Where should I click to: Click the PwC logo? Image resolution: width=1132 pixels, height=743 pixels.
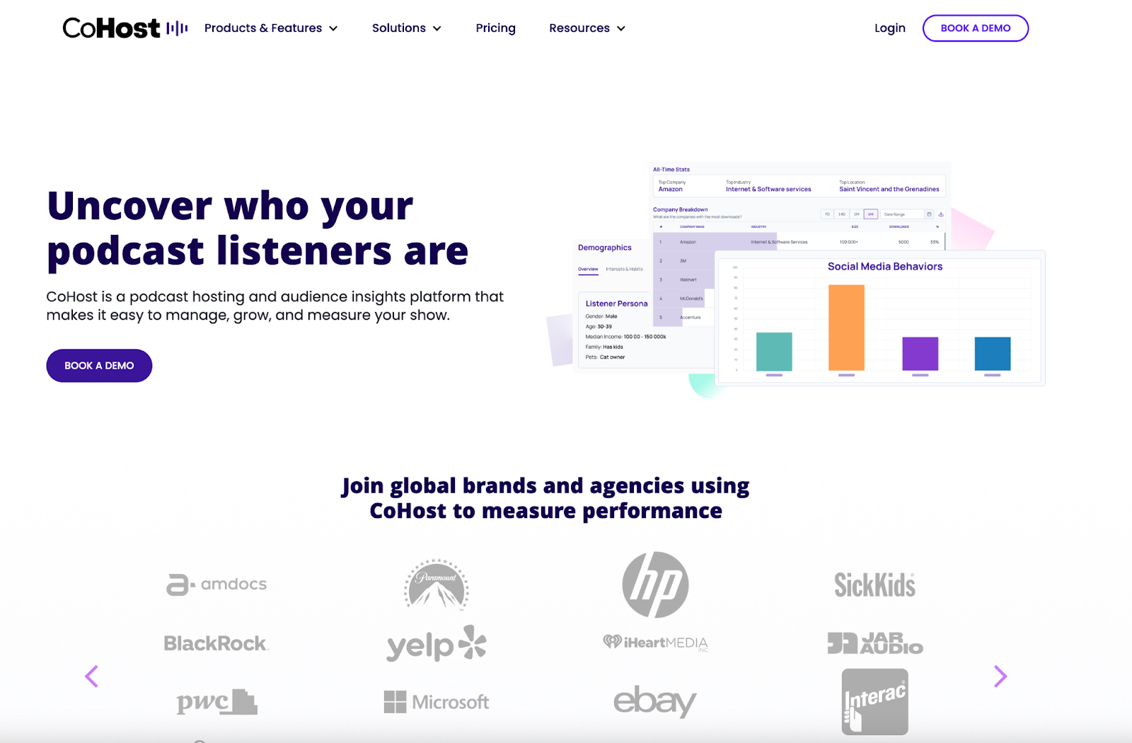pos(216,702)
